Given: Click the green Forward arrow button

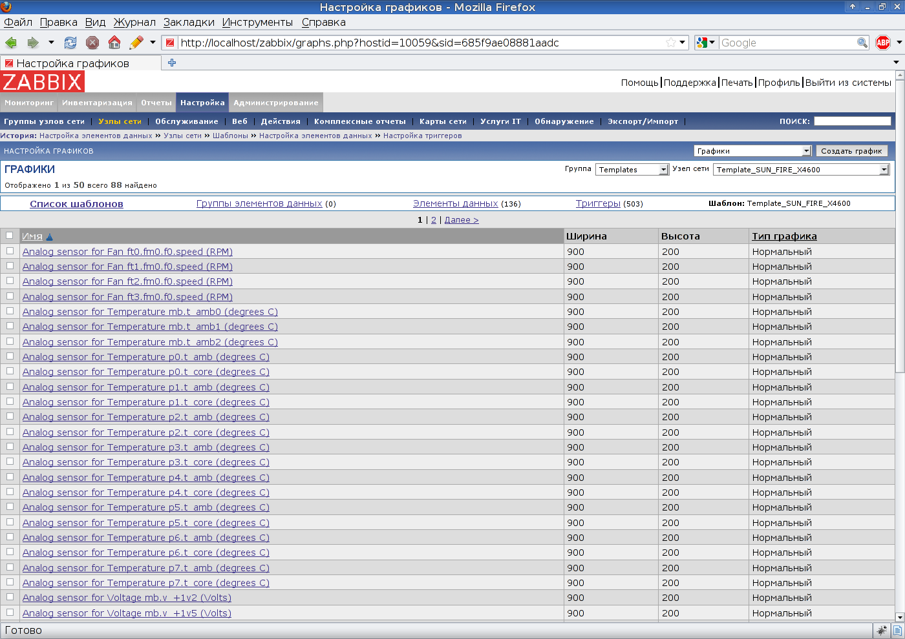Looking at the screenshot, I should [x=33, y=43].
